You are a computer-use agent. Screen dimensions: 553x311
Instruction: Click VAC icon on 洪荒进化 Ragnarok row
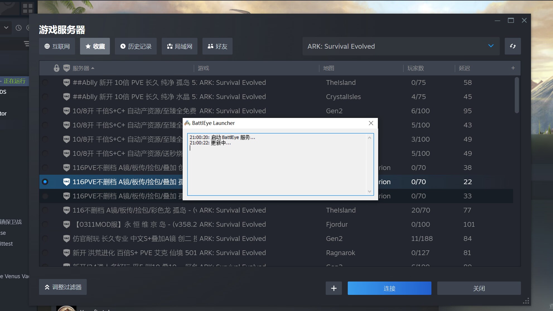coord(67,253)
